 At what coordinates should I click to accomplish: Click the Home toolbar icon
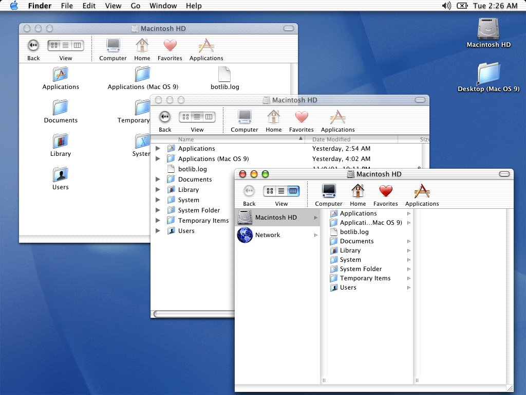[x=358, y=193]
